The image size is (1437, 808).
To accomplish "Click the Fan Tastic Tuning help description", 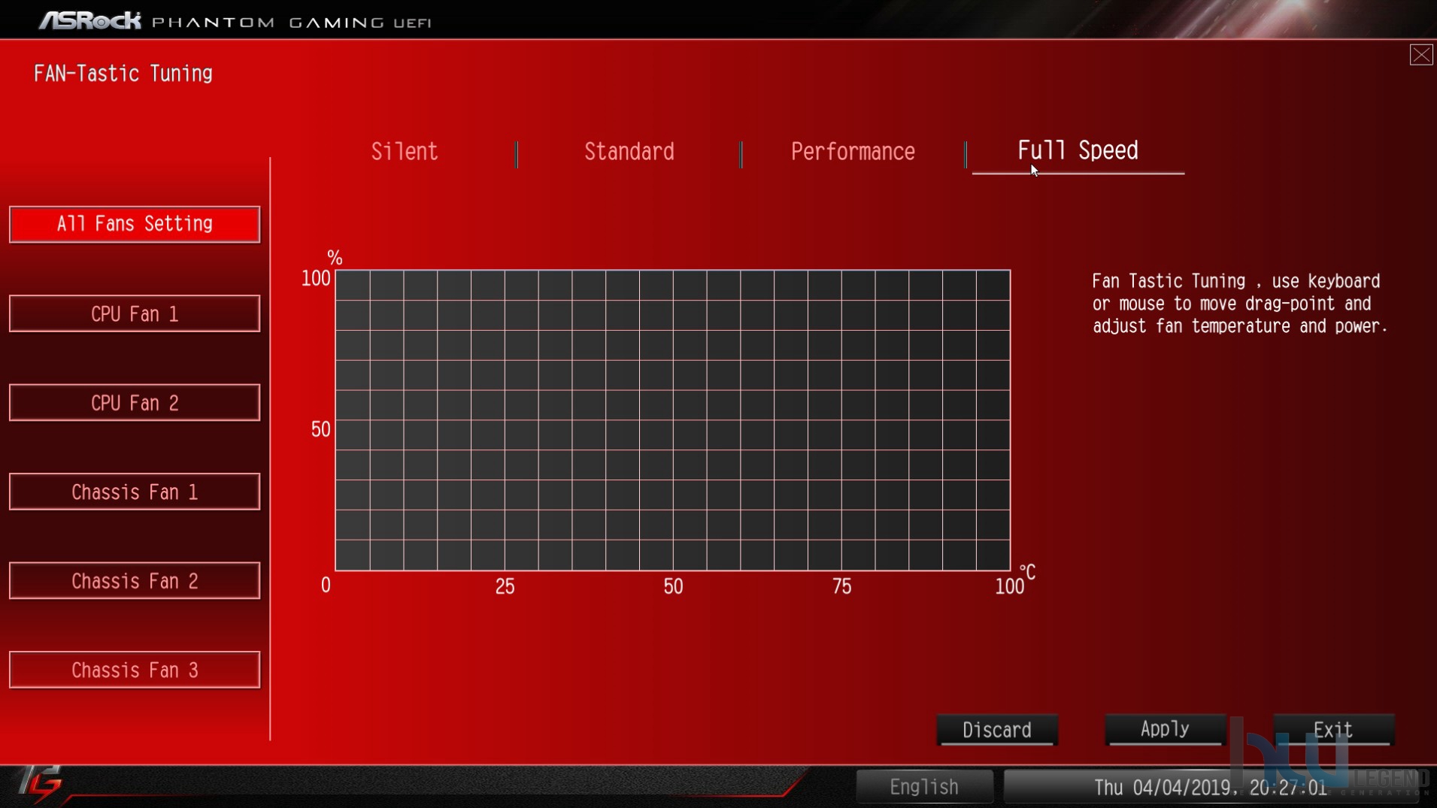I will coord(1240,304).
